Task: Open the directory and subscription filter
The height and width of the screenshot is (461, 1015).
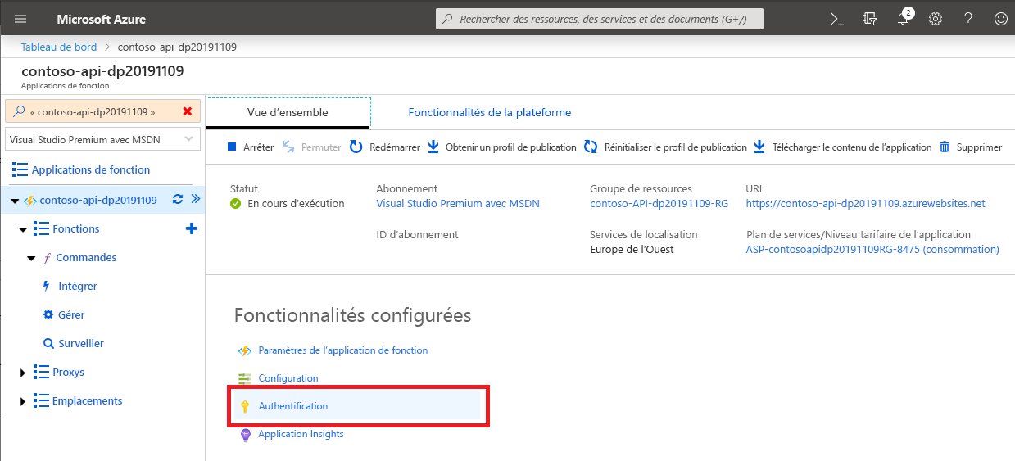Action: (x=870, y=19)
